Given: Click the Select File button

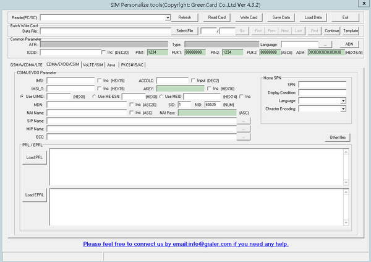Looking at the screenshot, I should click(185, 30).
